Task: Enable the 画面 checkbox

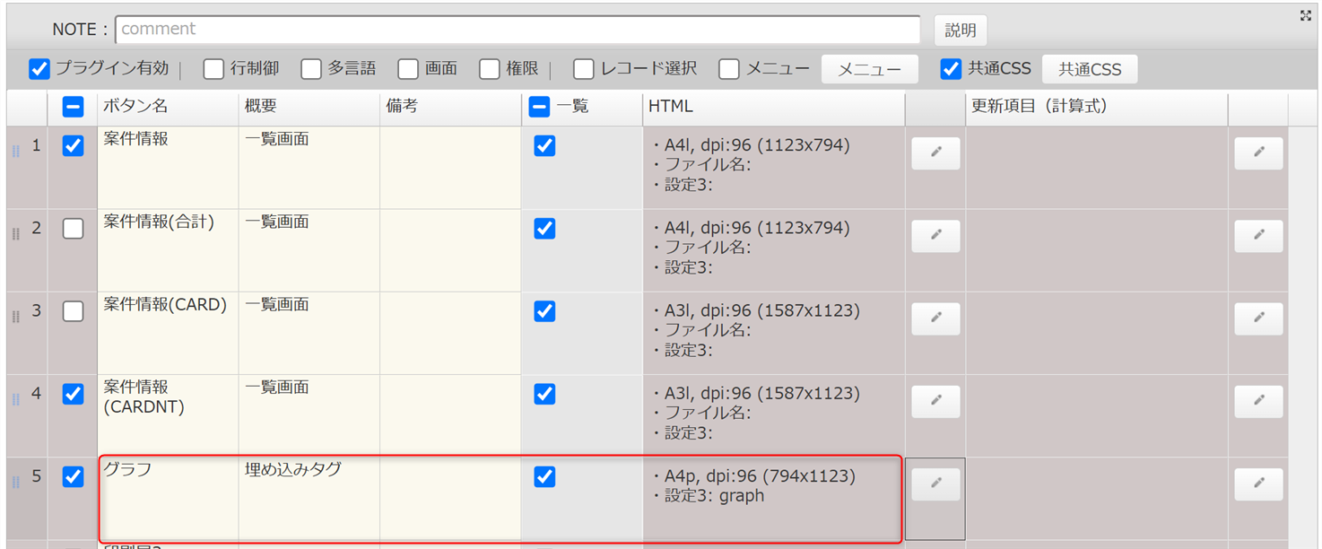Action: click(x=408, y=69)
